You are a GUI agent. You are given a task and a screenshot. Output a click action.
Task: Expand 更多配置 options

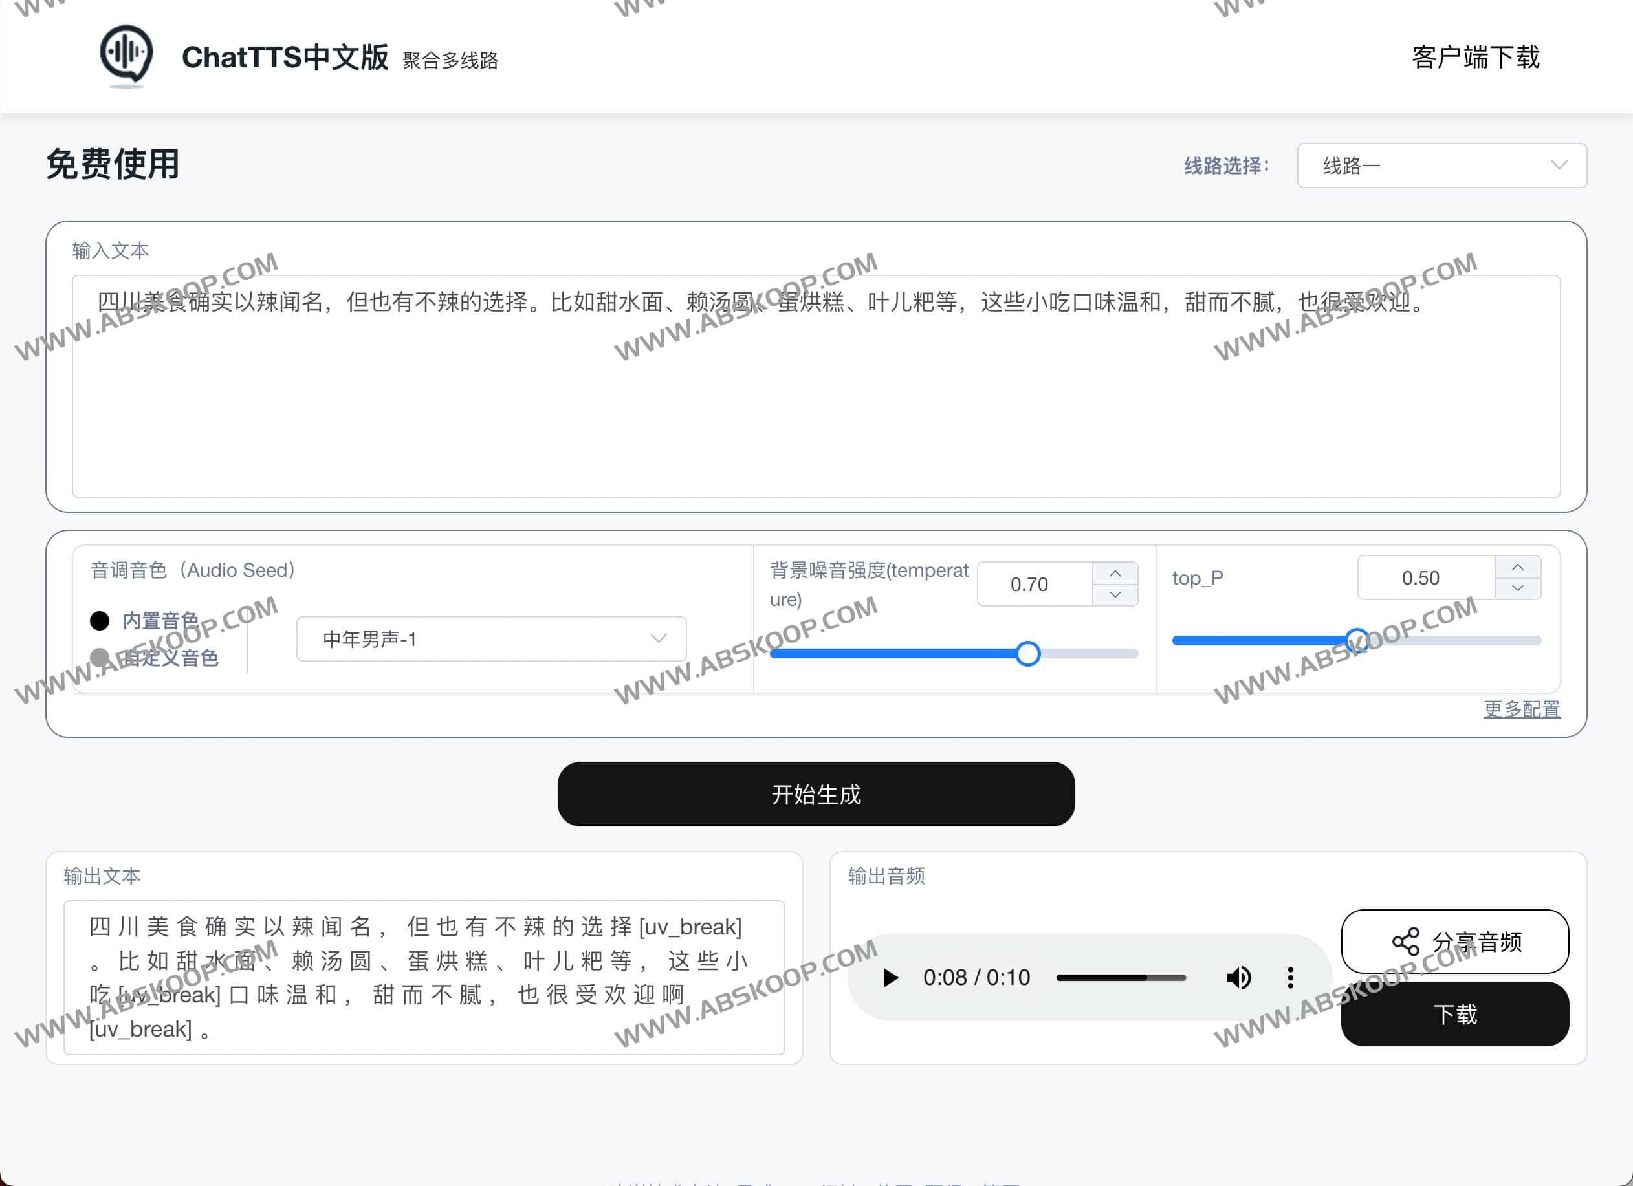tap(1522, 709)
